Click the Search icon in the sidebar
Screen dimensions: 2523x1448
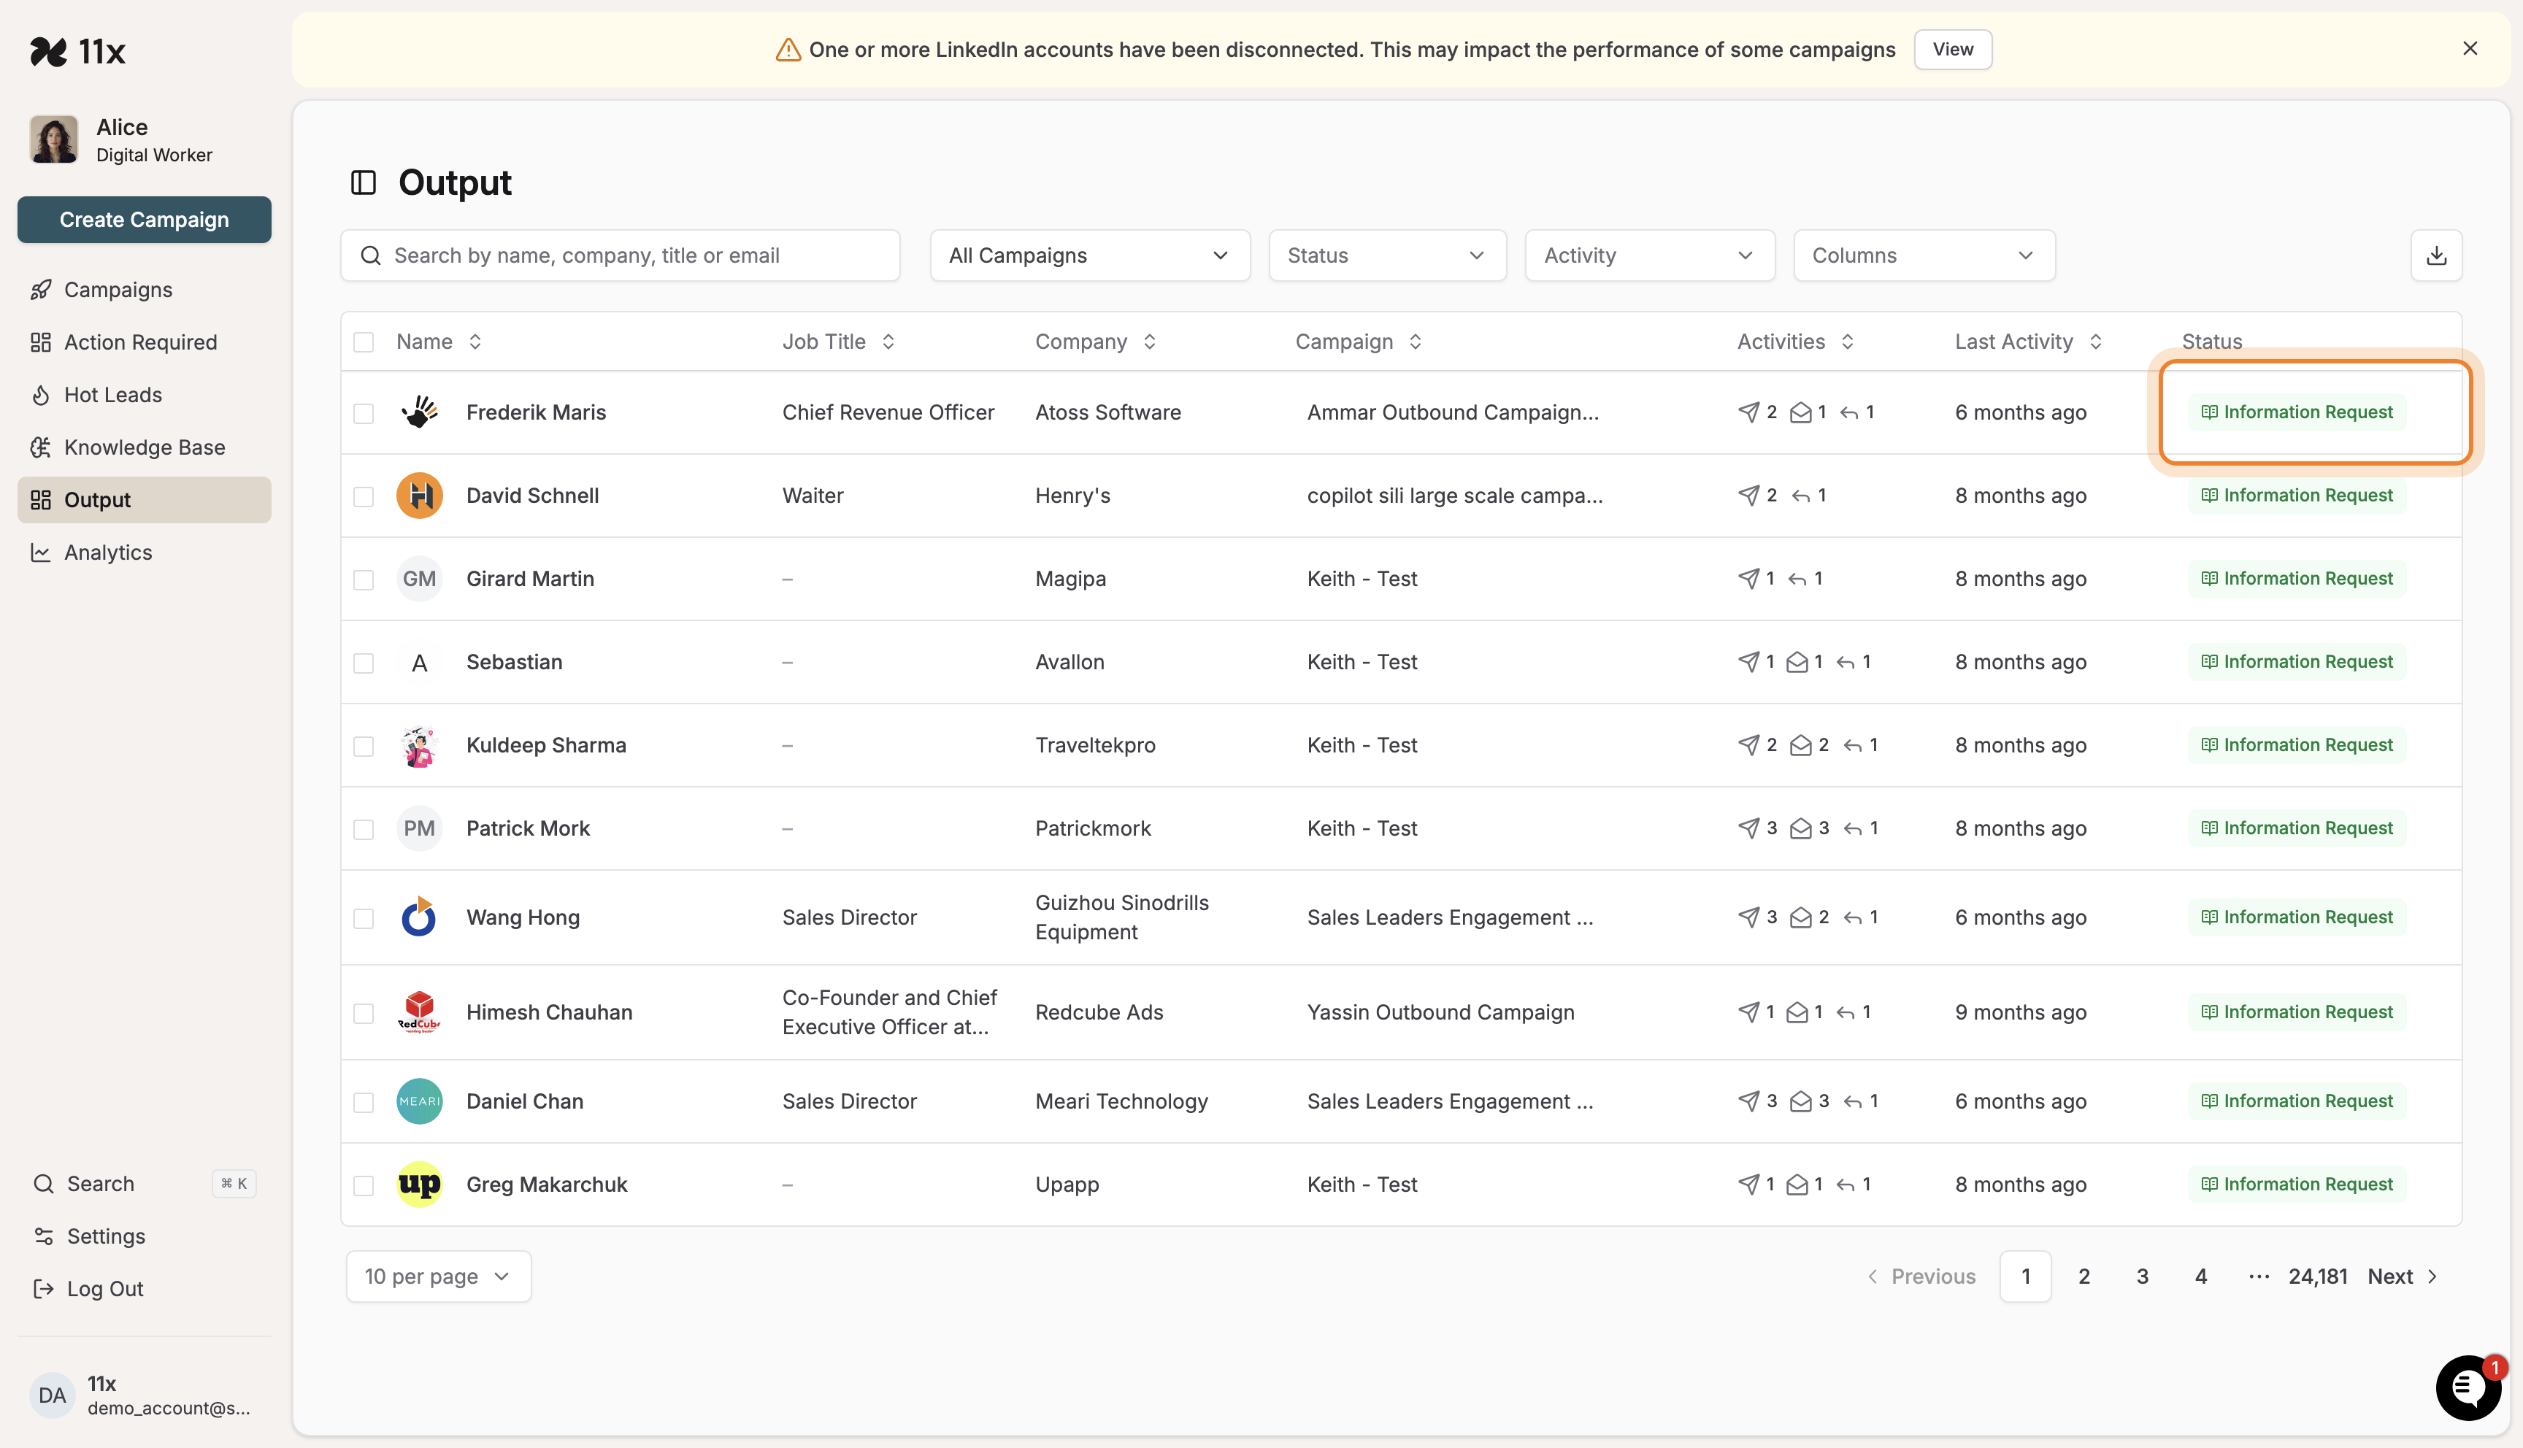[x=44, y=1184]
